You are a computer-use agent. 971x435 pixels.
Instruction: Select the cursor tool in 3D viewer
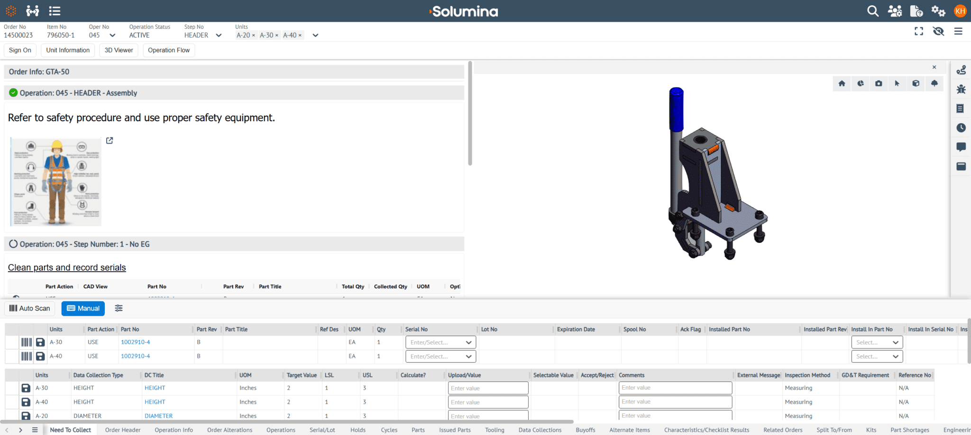pos(897,83)
